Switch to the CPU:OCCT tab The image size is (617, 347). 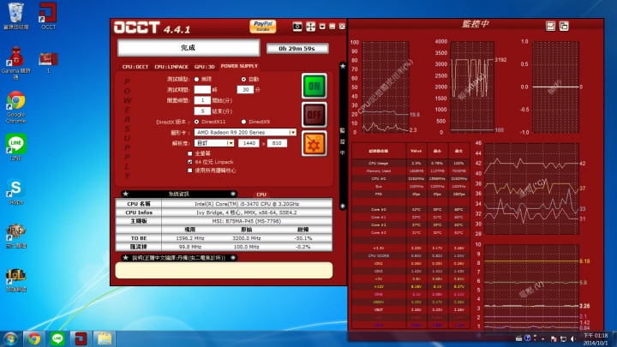135,67
